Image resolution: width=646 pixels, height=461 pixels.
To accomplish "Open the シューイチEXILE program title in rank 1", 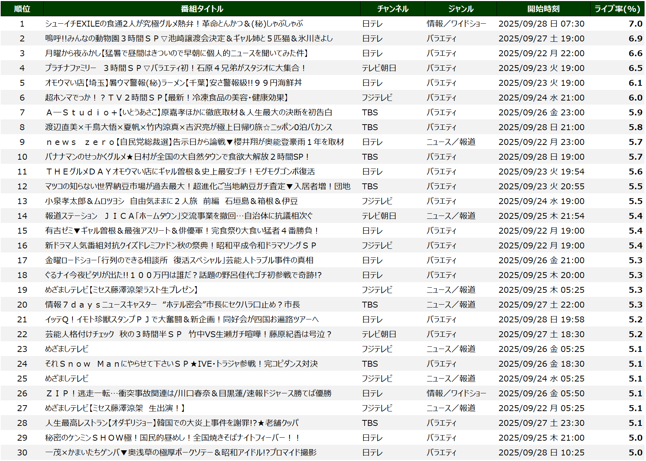I will [x=174, y=24].
